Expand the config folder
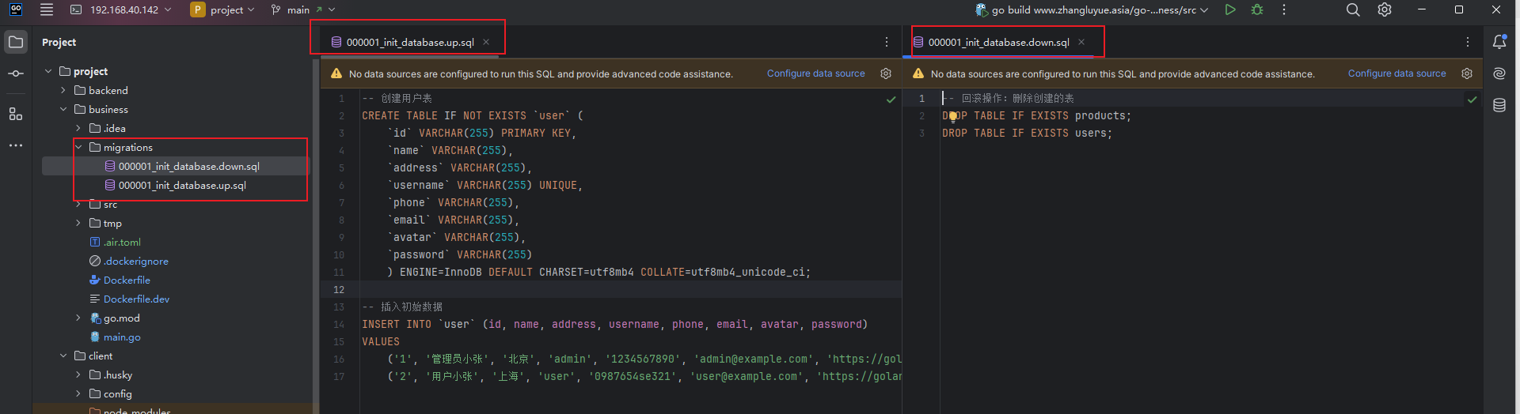The height and width of the screenshot is (414, 1520). tap(78, 393)
